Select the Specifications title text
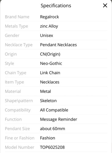112x153 pixels. 56,6
